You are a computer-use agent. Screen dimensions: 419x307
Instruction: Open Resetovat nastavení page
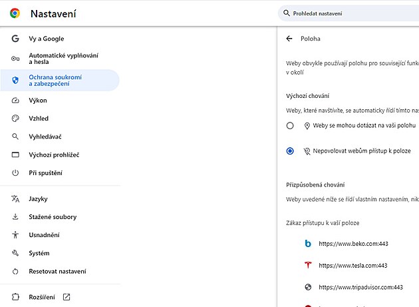pos(57,272)
